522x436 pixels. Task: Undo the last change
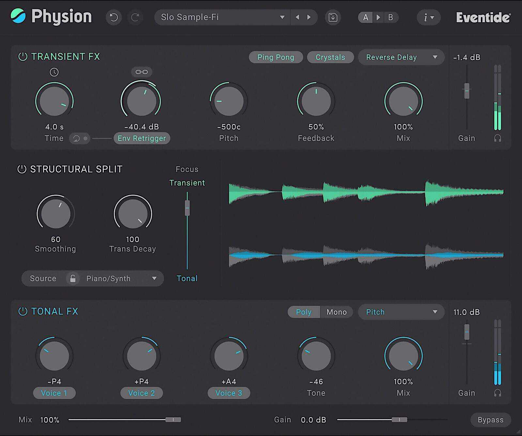(x=114, y=17)
